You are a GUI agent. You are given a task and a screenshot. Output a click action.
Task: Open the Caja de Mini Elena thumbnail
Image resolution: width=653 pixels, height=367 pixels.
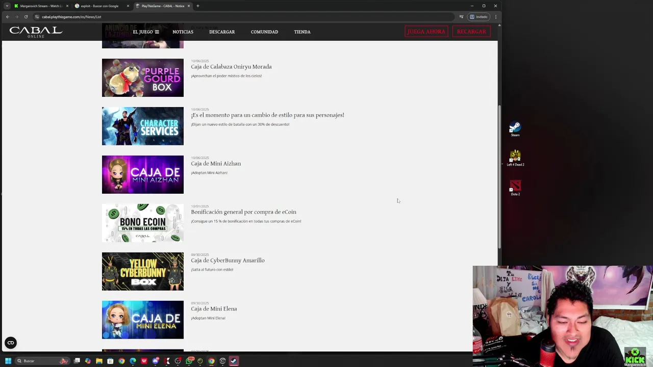[x=142, y=320]
